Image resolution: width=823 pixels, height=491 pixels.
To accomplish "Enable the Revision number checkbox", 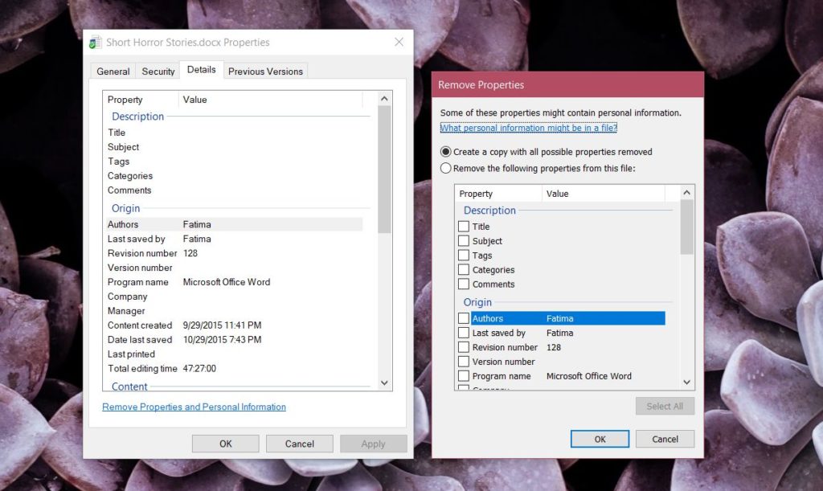I will [x=464, y=347].
